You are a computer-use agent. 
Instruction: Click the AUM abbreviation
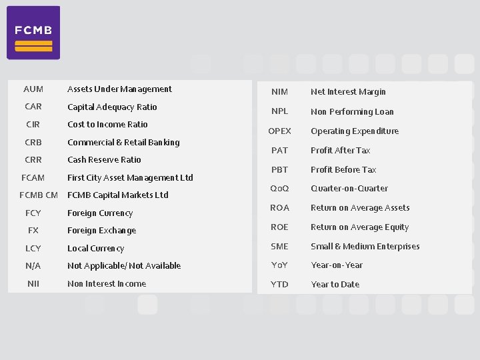pyautogui.click(x=33, y=89)
